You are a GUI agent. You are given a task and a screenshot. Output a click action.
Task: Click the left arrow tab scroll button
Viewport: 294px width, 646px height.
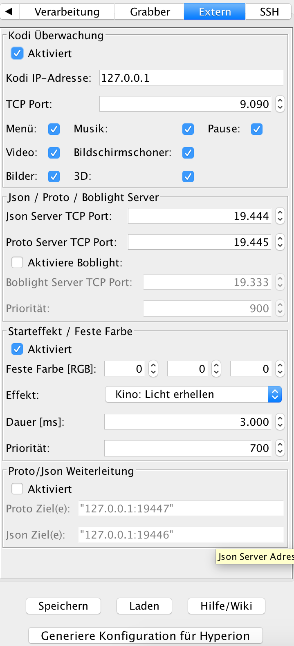coord(9,11)
